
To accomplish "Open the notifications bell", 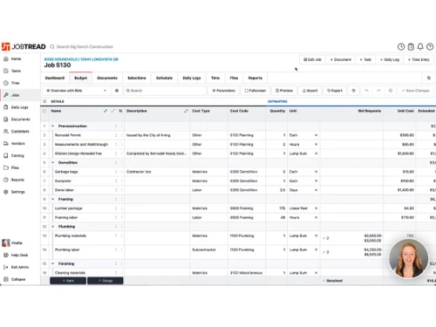I will (x=420, y=47).
